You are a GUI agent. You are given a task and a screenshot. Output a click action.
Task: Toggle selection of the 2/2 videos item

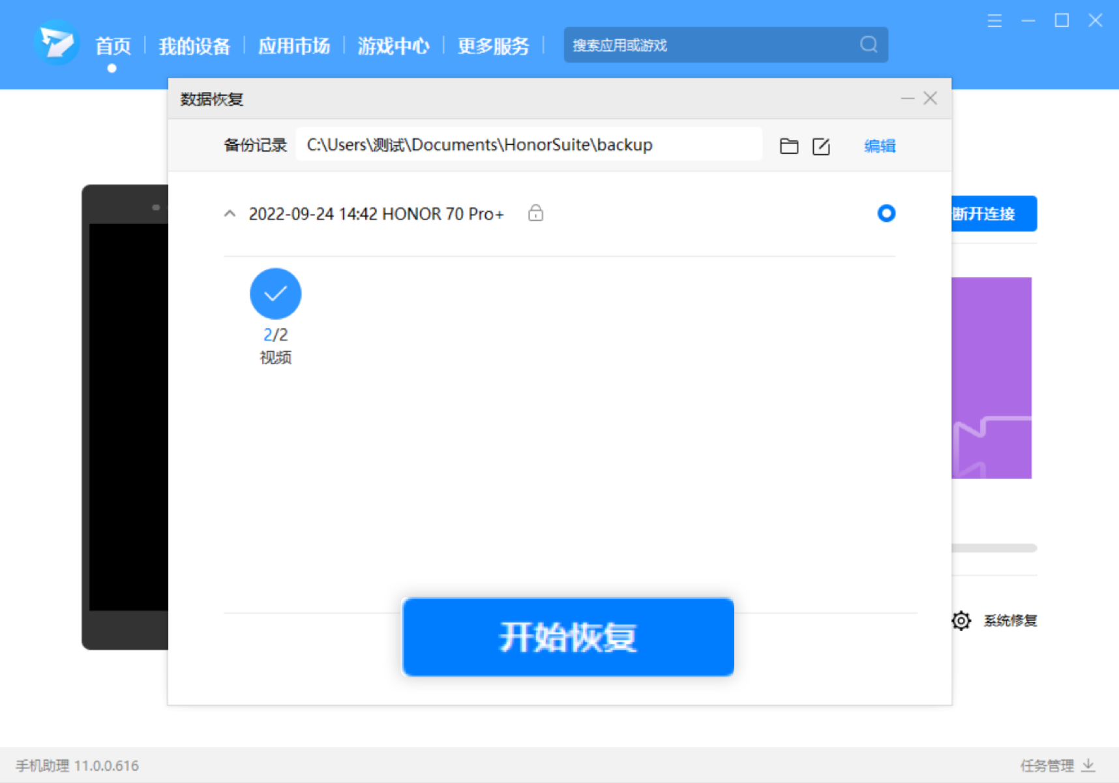[275, 294]
